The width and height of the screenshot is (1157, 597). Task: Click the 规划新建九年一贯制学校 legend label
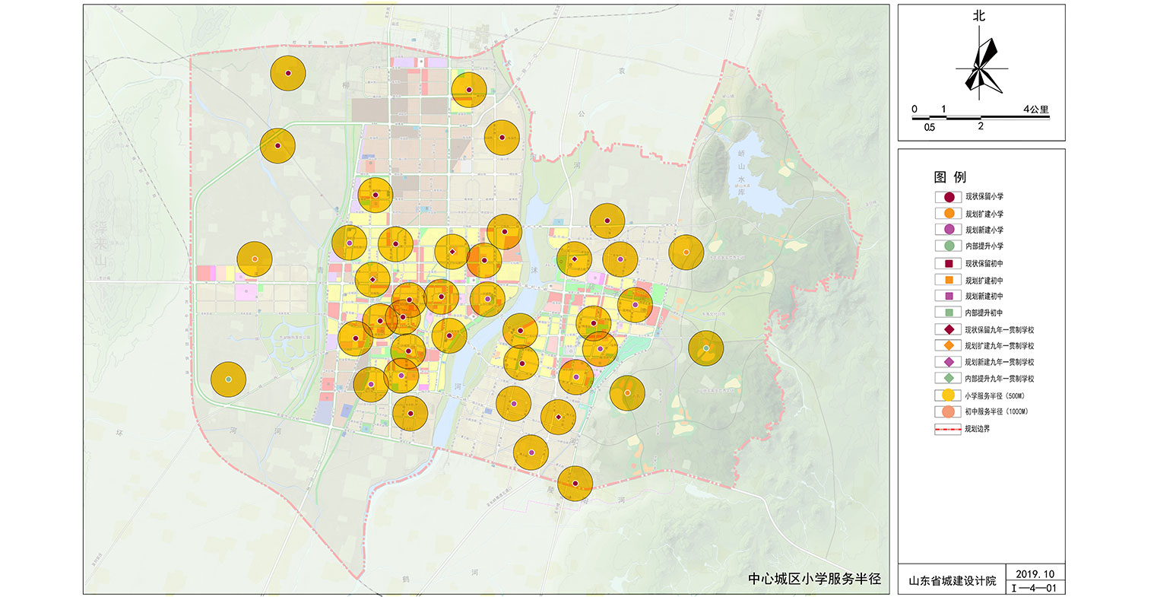click(x=1000, y=363)
